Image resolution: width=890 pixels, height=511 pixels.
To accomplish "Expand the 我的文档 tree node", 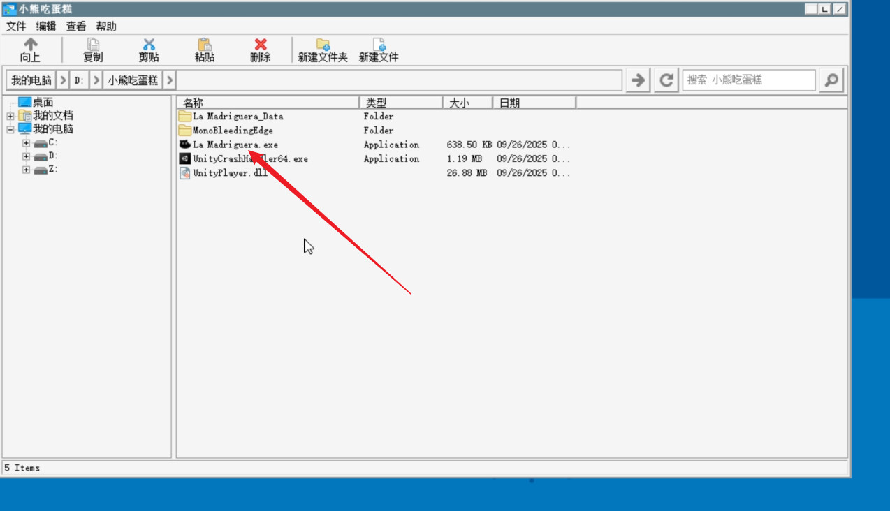I will coord(10,117).
